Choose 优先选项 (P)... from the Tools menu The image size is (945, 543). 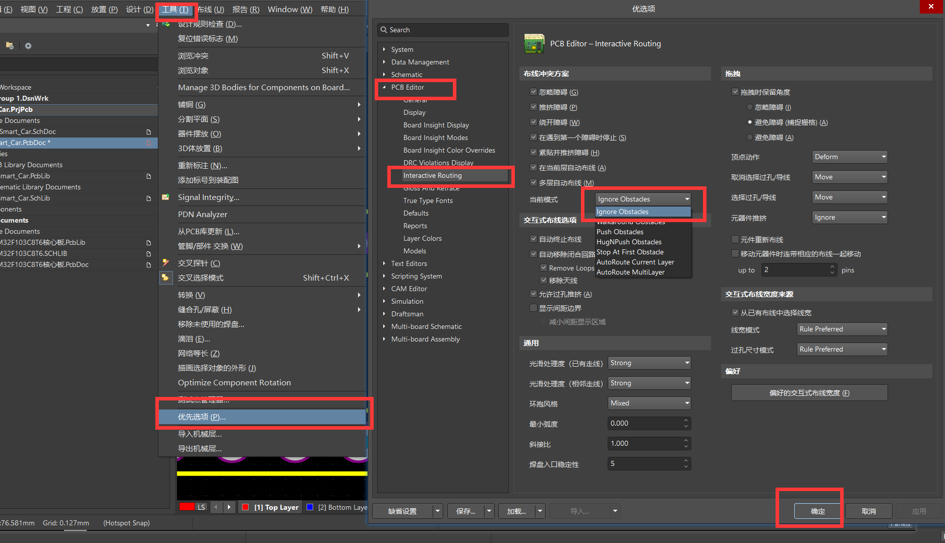(262, 417)
